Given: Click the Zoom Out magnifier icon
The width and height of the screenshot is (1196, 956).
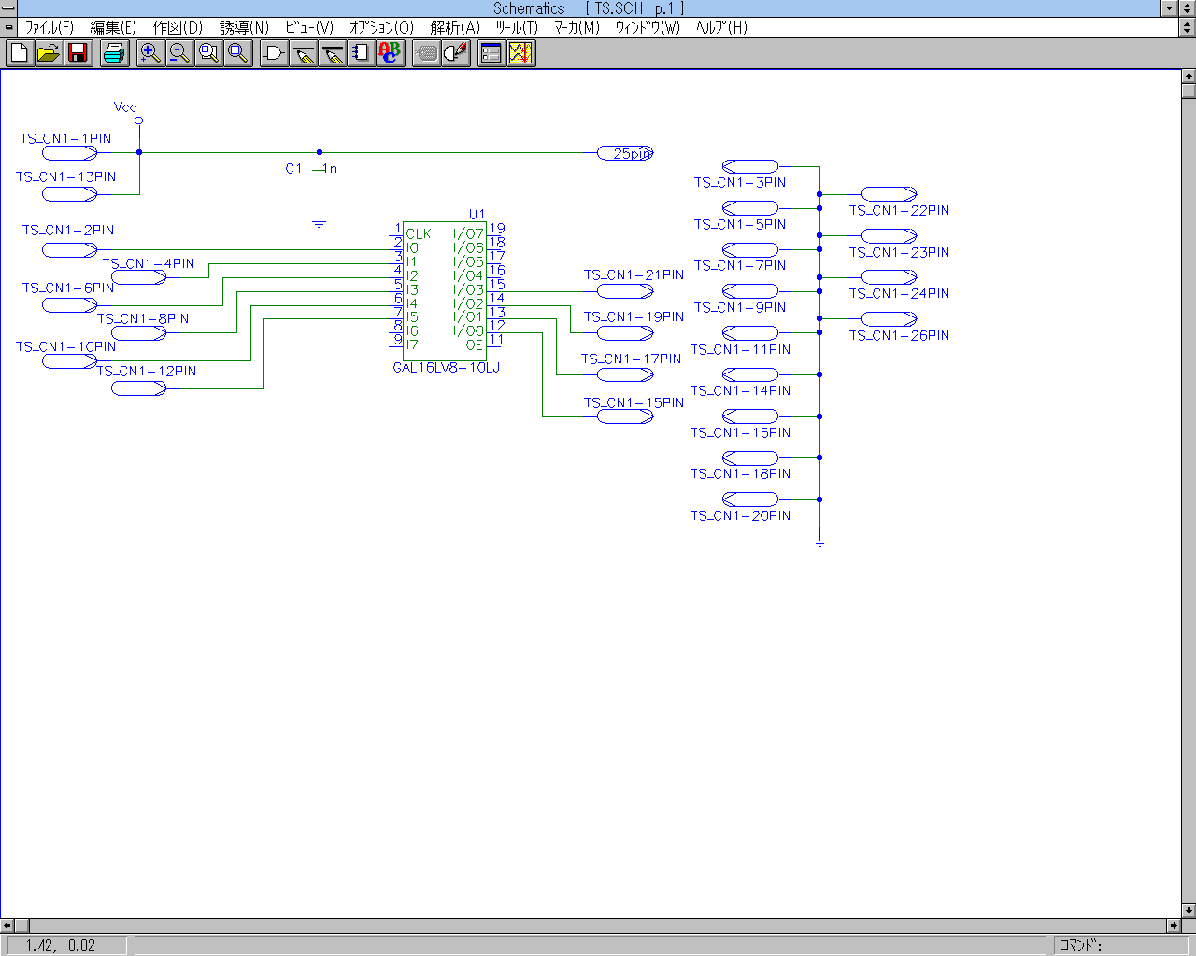Looking at the screenshot, I should click(x=179, y=53).
